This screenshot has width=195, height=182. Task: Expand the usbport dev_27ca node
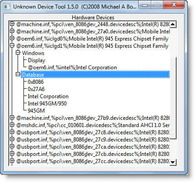12,146
